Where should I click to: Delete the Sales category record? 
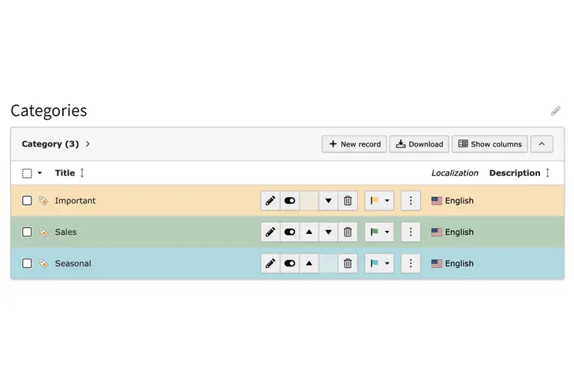(348, 232)
